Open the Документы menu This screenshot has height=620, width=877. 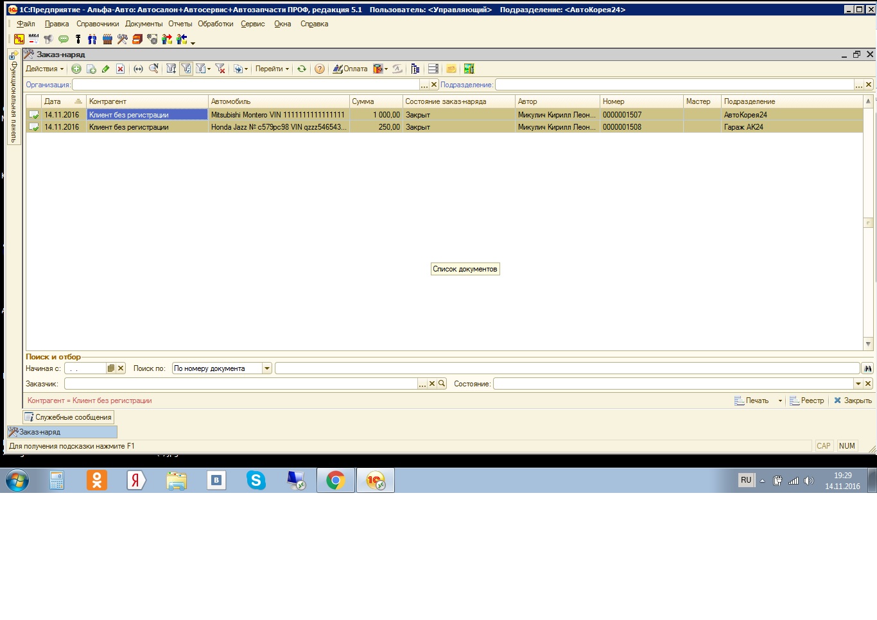pyautogui.click(x=144, y=24)
